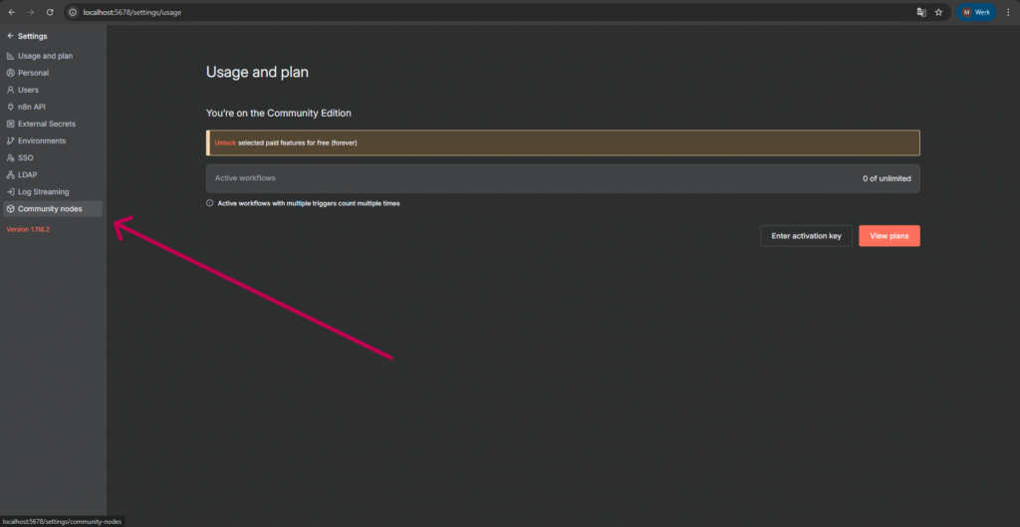Screen dimensions: 1020x527
Task: Open Usage and plan in sidebar
Action: coord(45,56)
